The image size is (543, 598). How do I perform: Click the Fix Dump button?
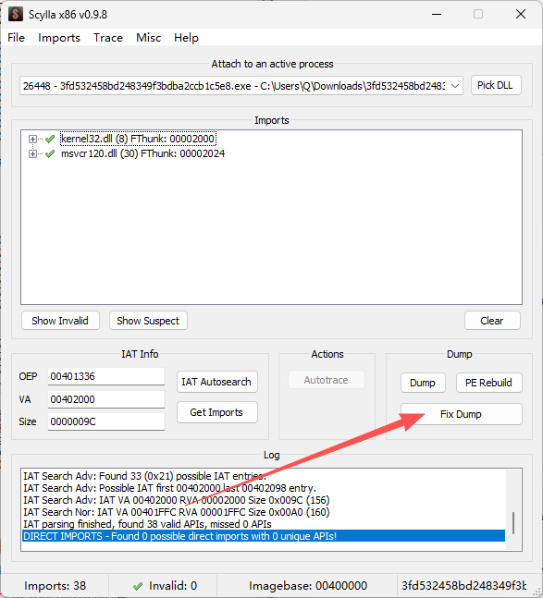(461, 414)
